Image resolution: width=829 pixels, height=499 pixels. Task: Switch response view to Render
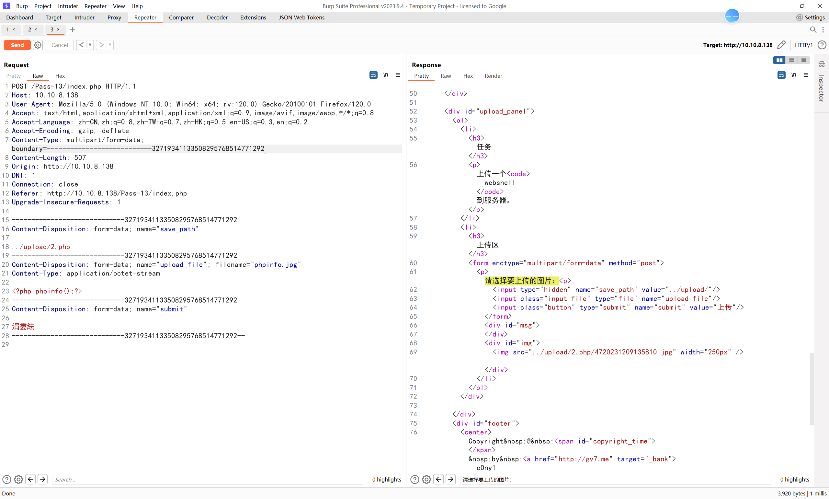[x=493, y=76]
